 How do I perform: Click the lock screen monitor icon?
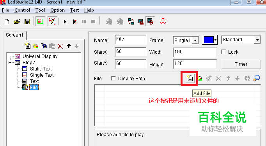pyautogui.click(x=140, y=21)
